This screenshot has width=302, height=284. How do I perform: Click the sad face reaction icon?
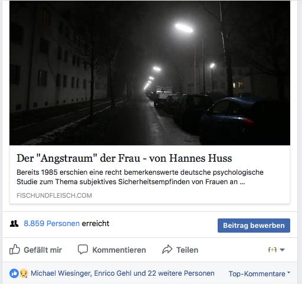pyautogui.click(x=24, y=273)
